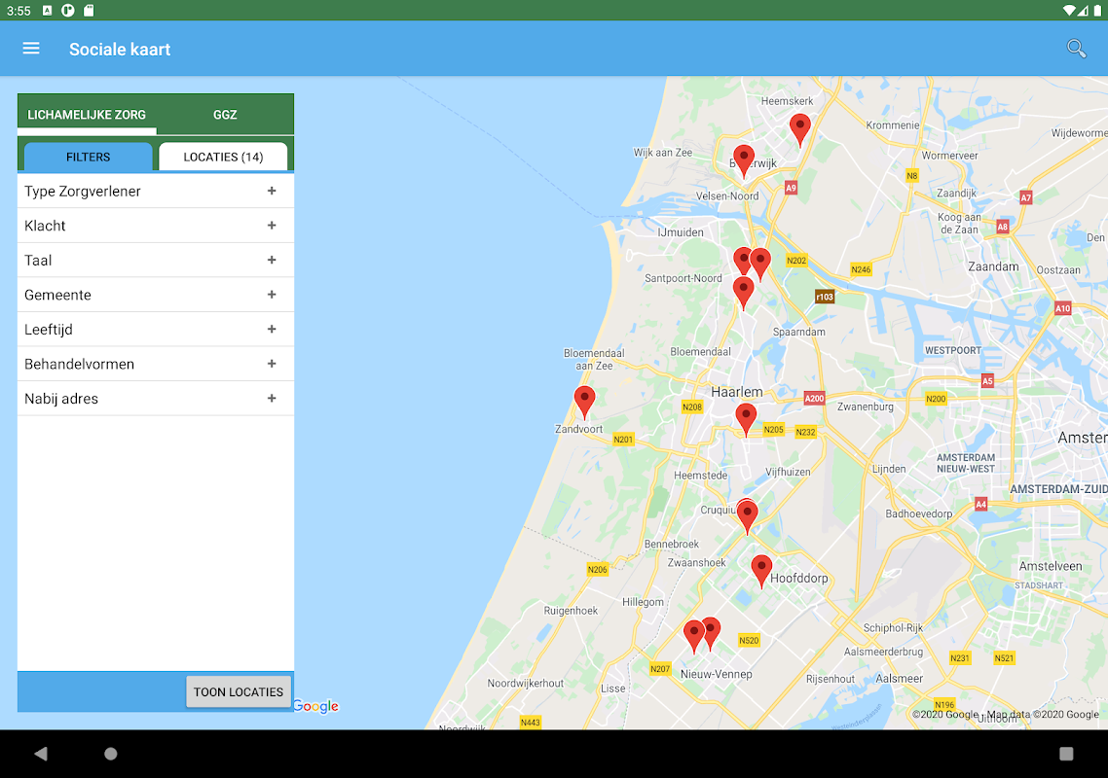Tap the Android recent apps button

pos(1066,754)
